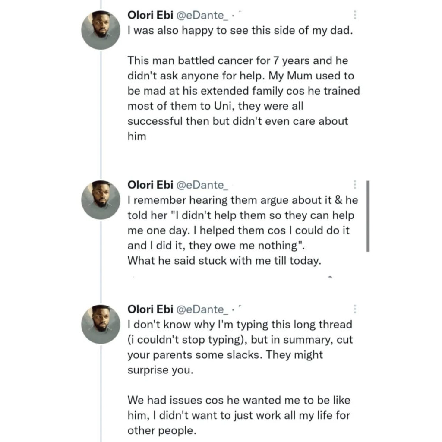Click the gray vertical scrollbar thumb
The height and width of the screenshot is (442, 442).
(x=368, y=216)
